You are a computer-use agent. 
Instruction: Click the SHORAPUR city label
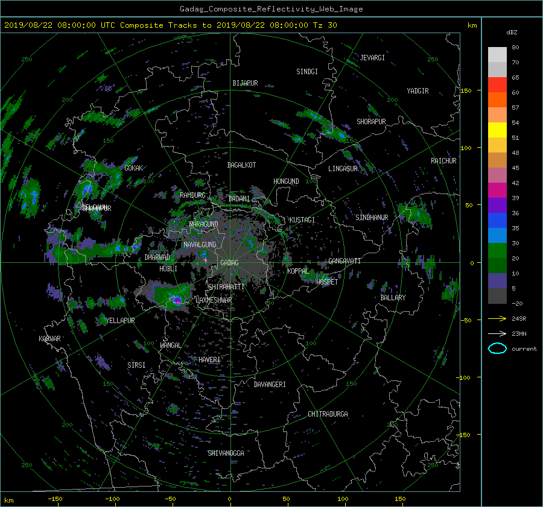[371, 122]
